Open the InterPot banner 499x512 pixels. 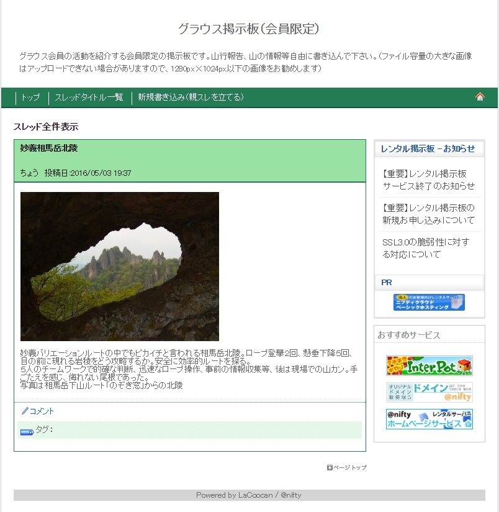pyautogui.click(x=429, y=366)
